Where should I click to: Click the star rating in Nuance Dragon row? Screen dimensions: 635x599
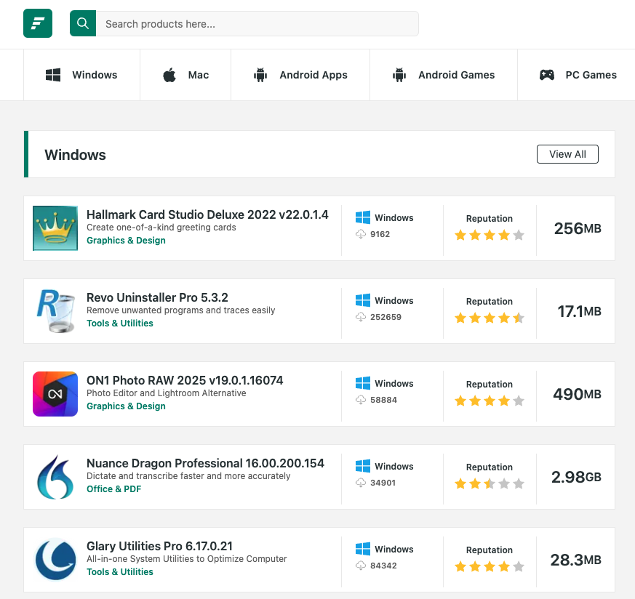pyautogui.click(x=490, y=483)
